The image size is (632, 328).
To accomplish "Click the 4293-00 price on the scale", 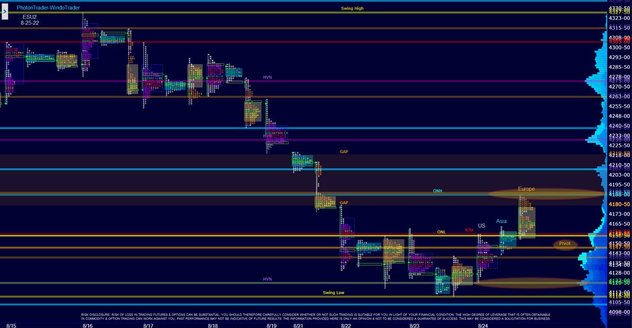I will tap(620, 57).
